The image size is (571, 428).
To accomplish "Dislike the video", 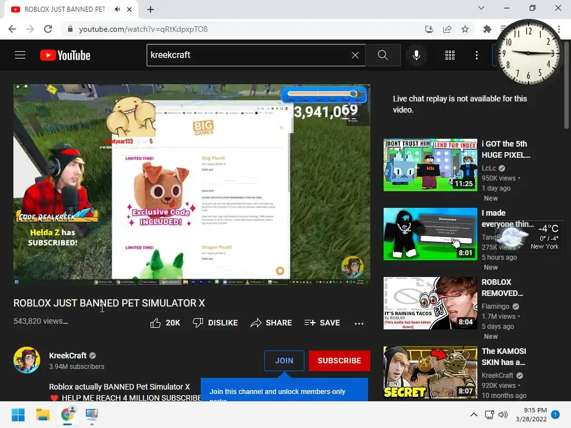I will 215,323.
